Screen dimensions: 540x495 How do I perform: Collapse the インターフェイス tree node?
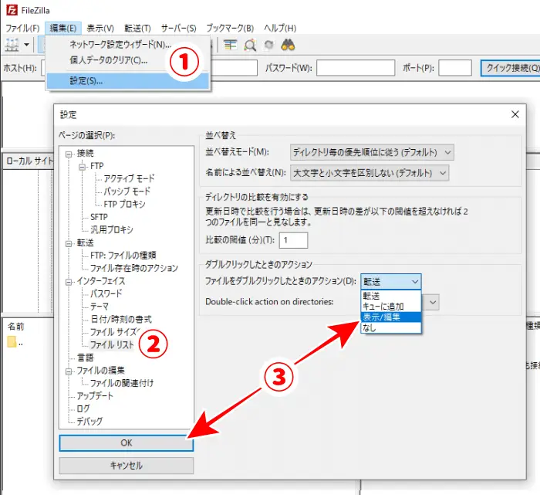69,282
